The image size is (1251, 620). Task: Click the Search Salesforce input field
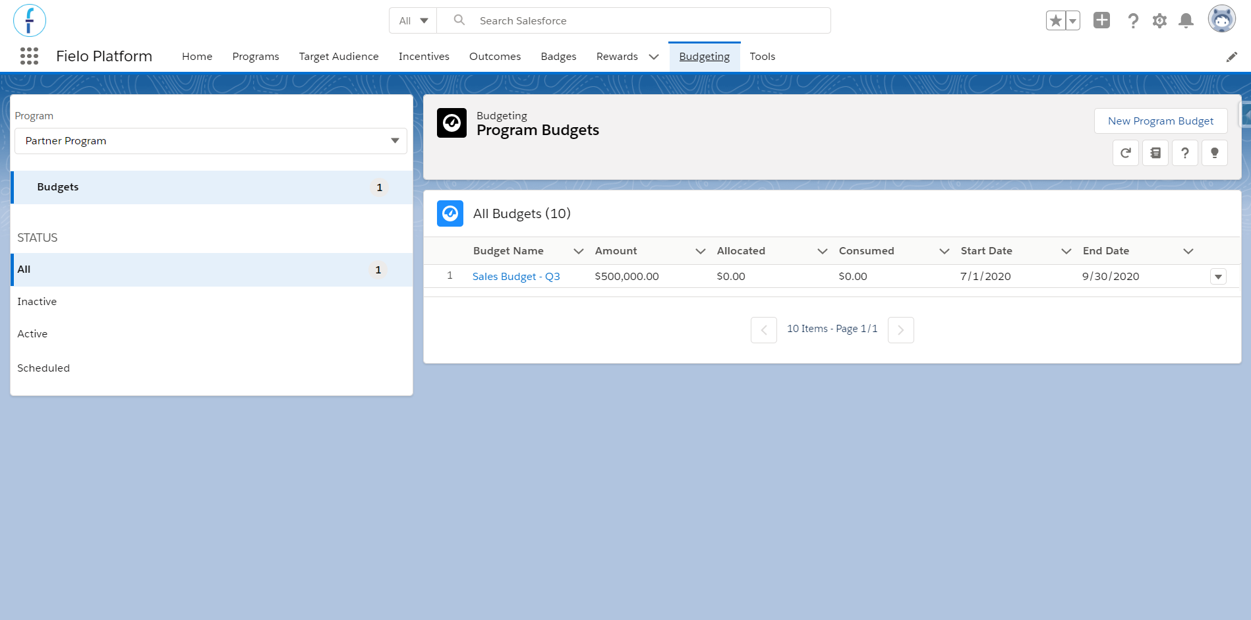(x=634, y=20)
